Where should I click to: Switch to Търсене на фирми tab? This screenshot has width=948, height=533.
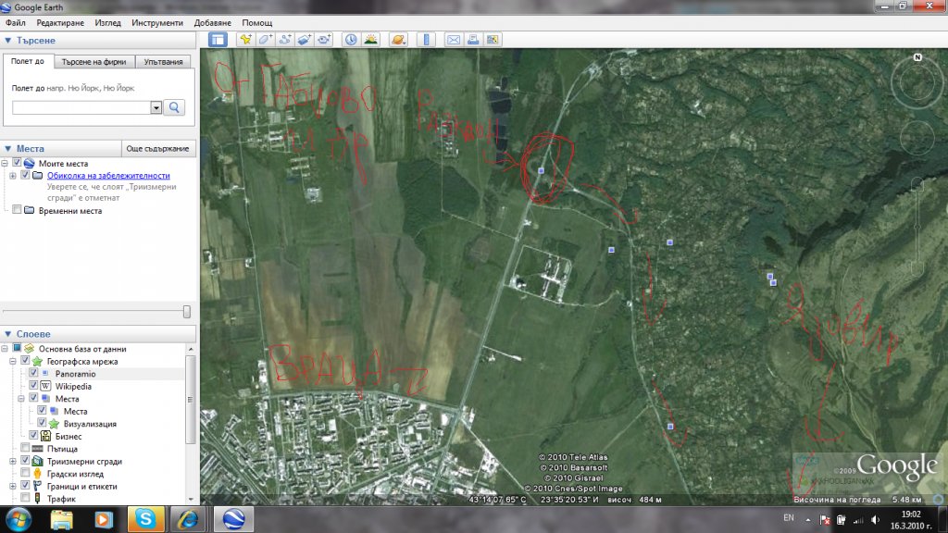[x=94, y=62]
